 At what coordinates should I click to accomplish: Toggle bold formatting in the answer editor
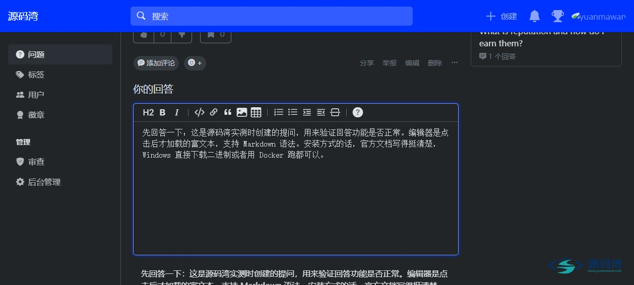click(x=162, y=112)
